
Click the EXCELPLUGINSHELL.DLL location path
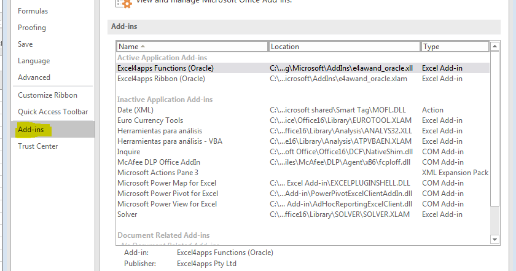point(340,183)
